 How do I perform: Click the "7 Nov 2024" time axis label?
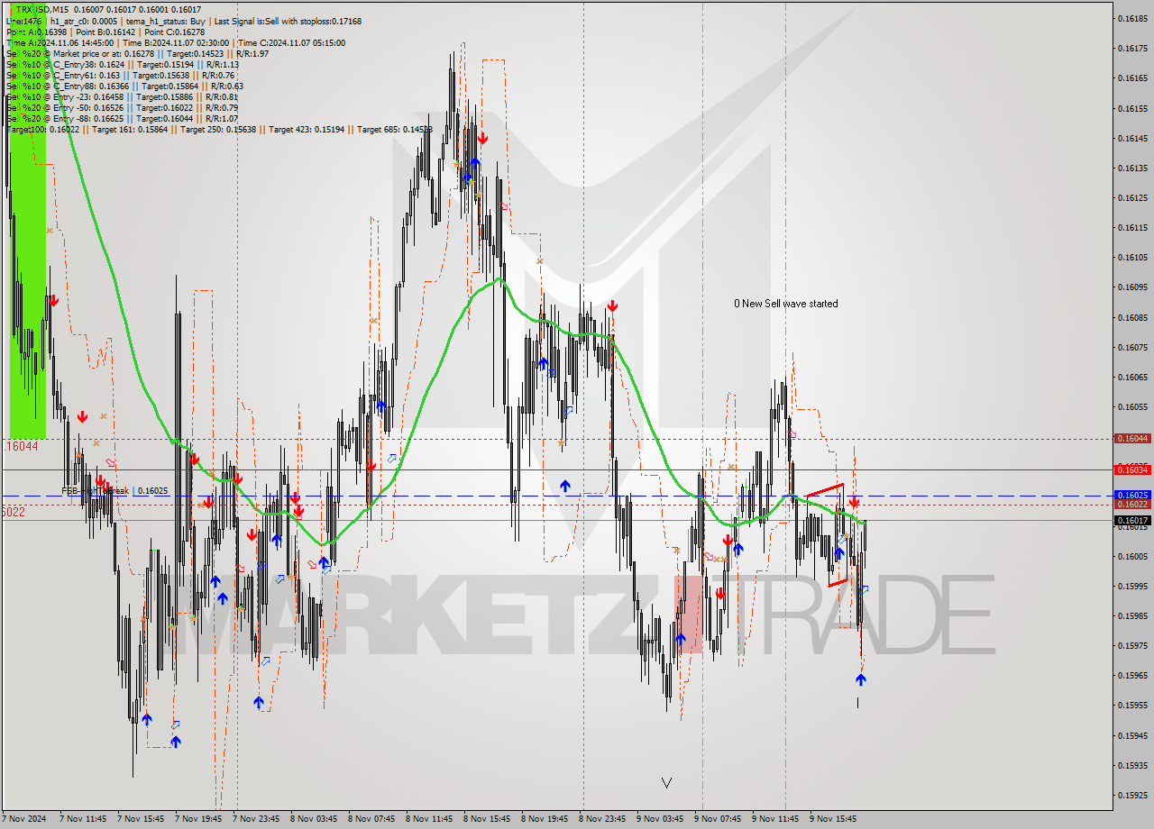[x=25, y=819]
